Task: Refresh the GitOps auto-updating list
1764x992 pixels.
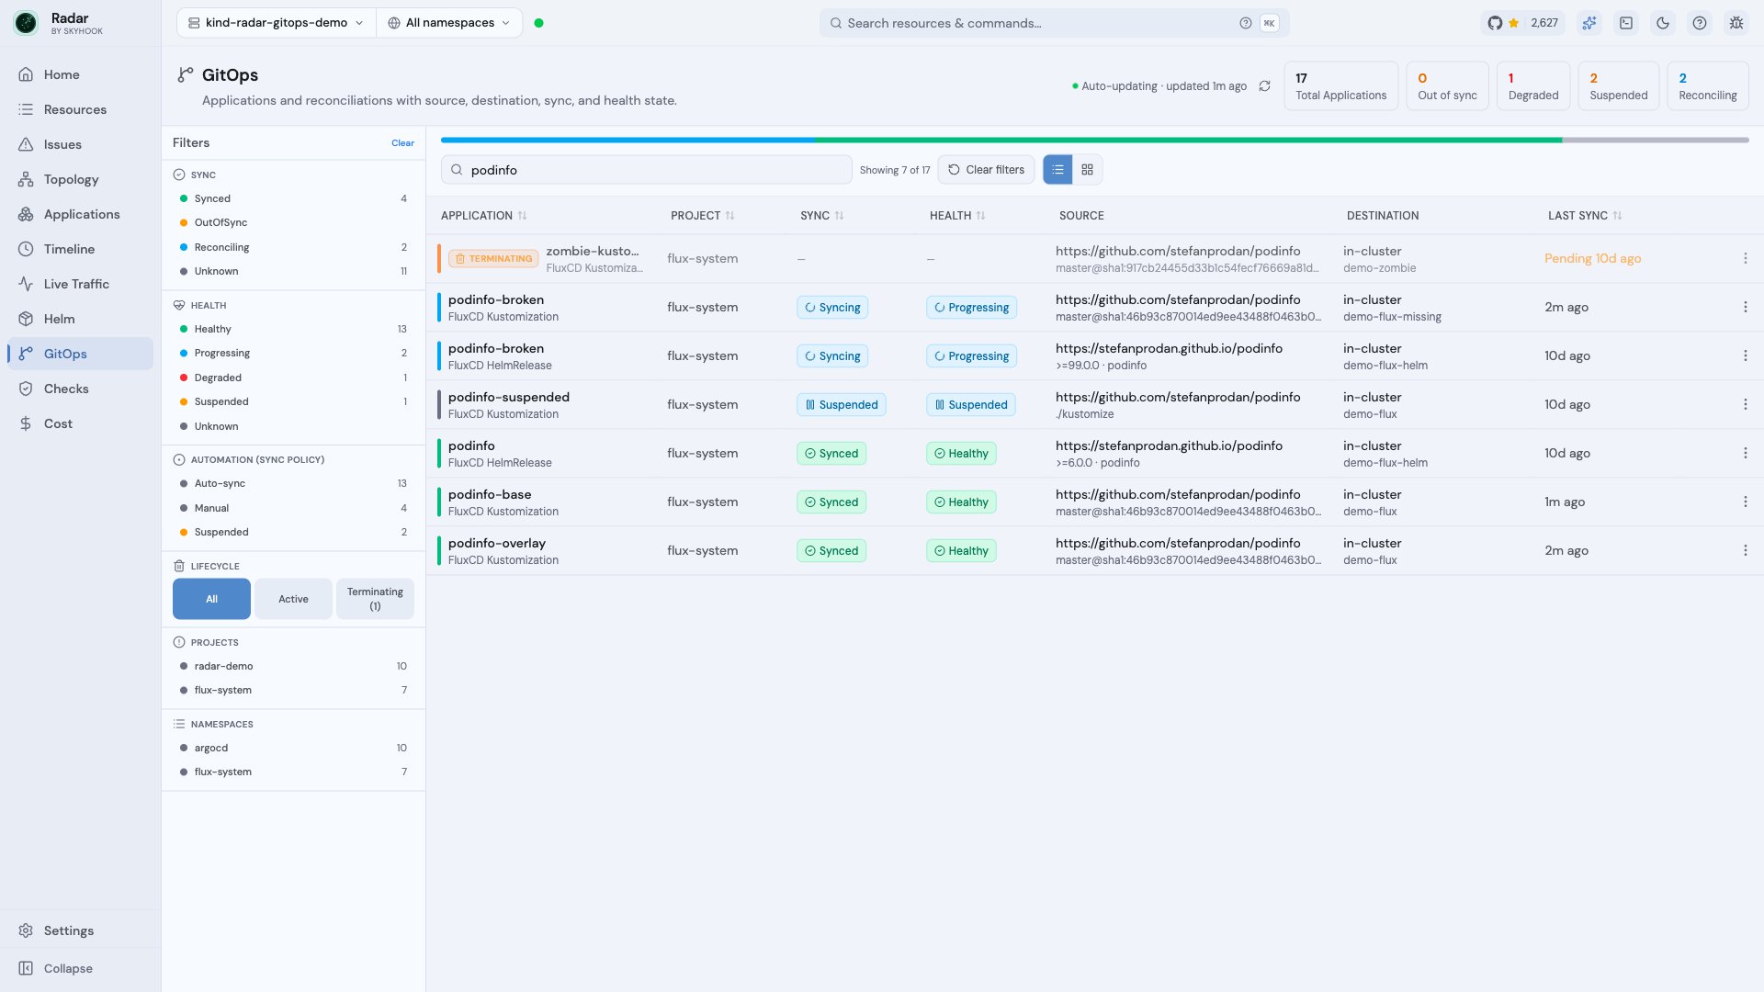Action: point(1264,85)
